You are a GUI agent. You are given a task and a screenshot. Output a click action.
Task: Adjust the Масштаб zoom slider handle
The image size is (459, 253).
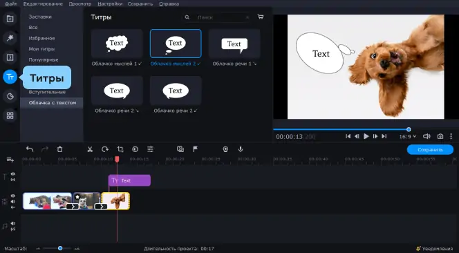point(60,248)
